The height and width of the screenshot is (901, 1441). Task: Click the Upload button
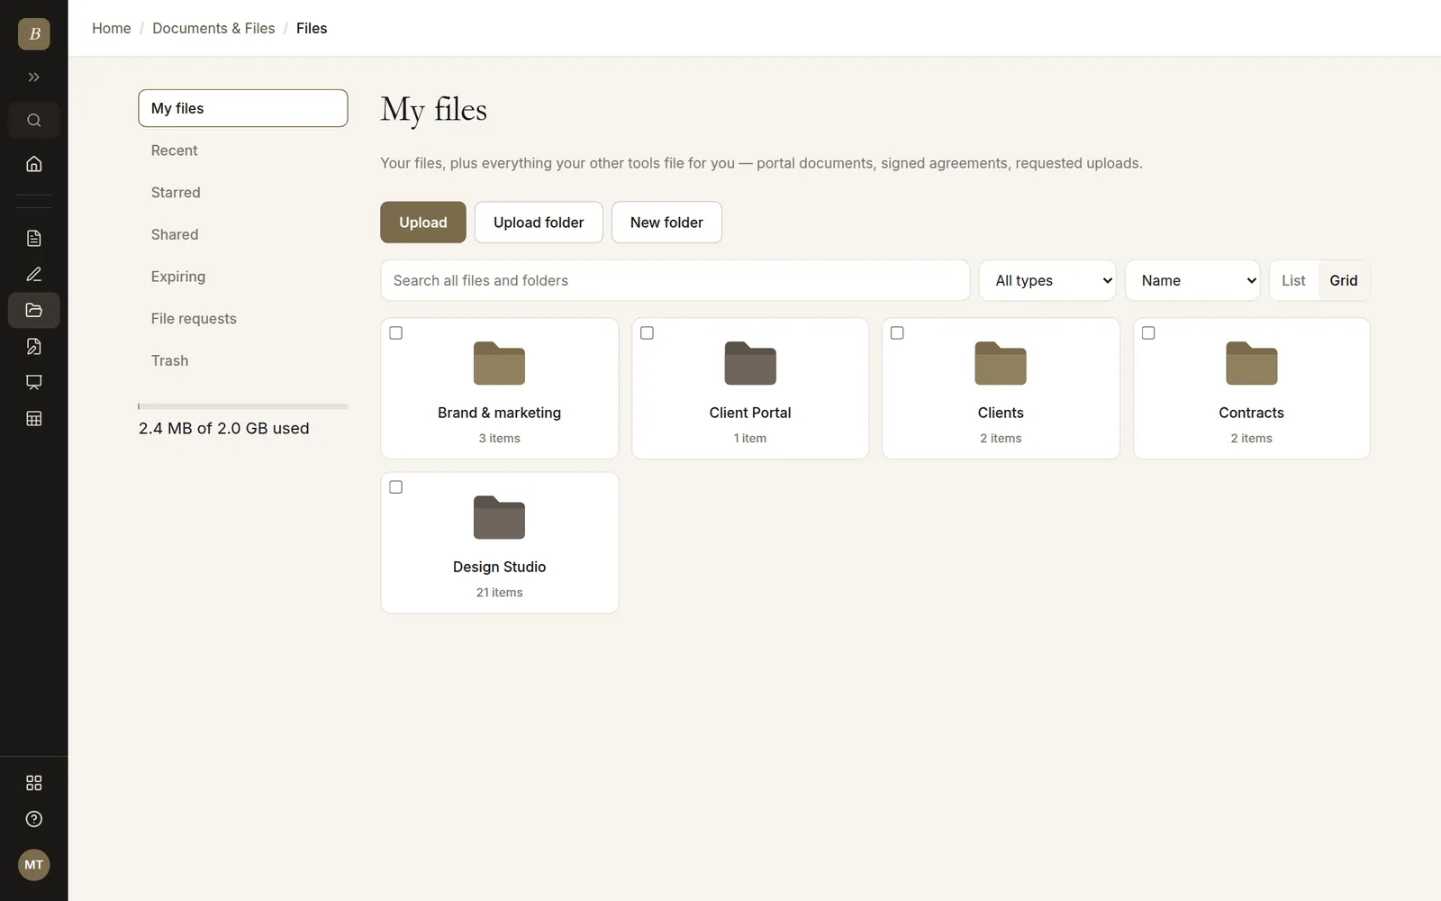point(423,223)
